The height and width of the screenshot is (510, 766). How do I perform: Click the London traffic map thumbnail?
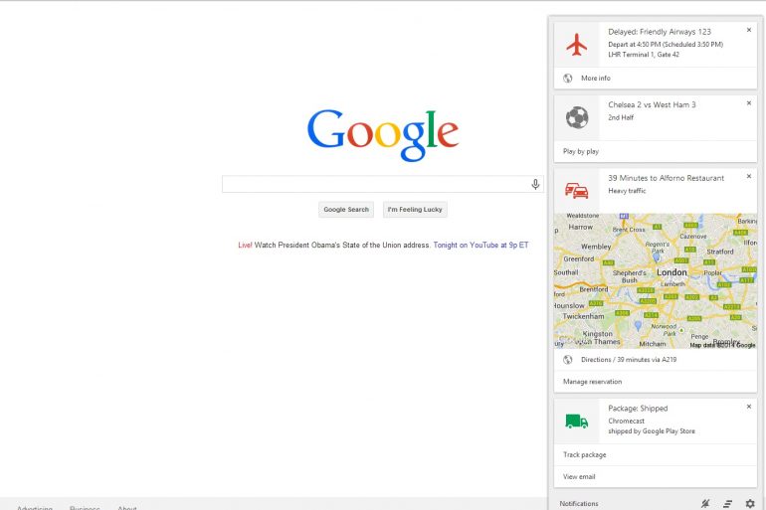coord(655,280)
